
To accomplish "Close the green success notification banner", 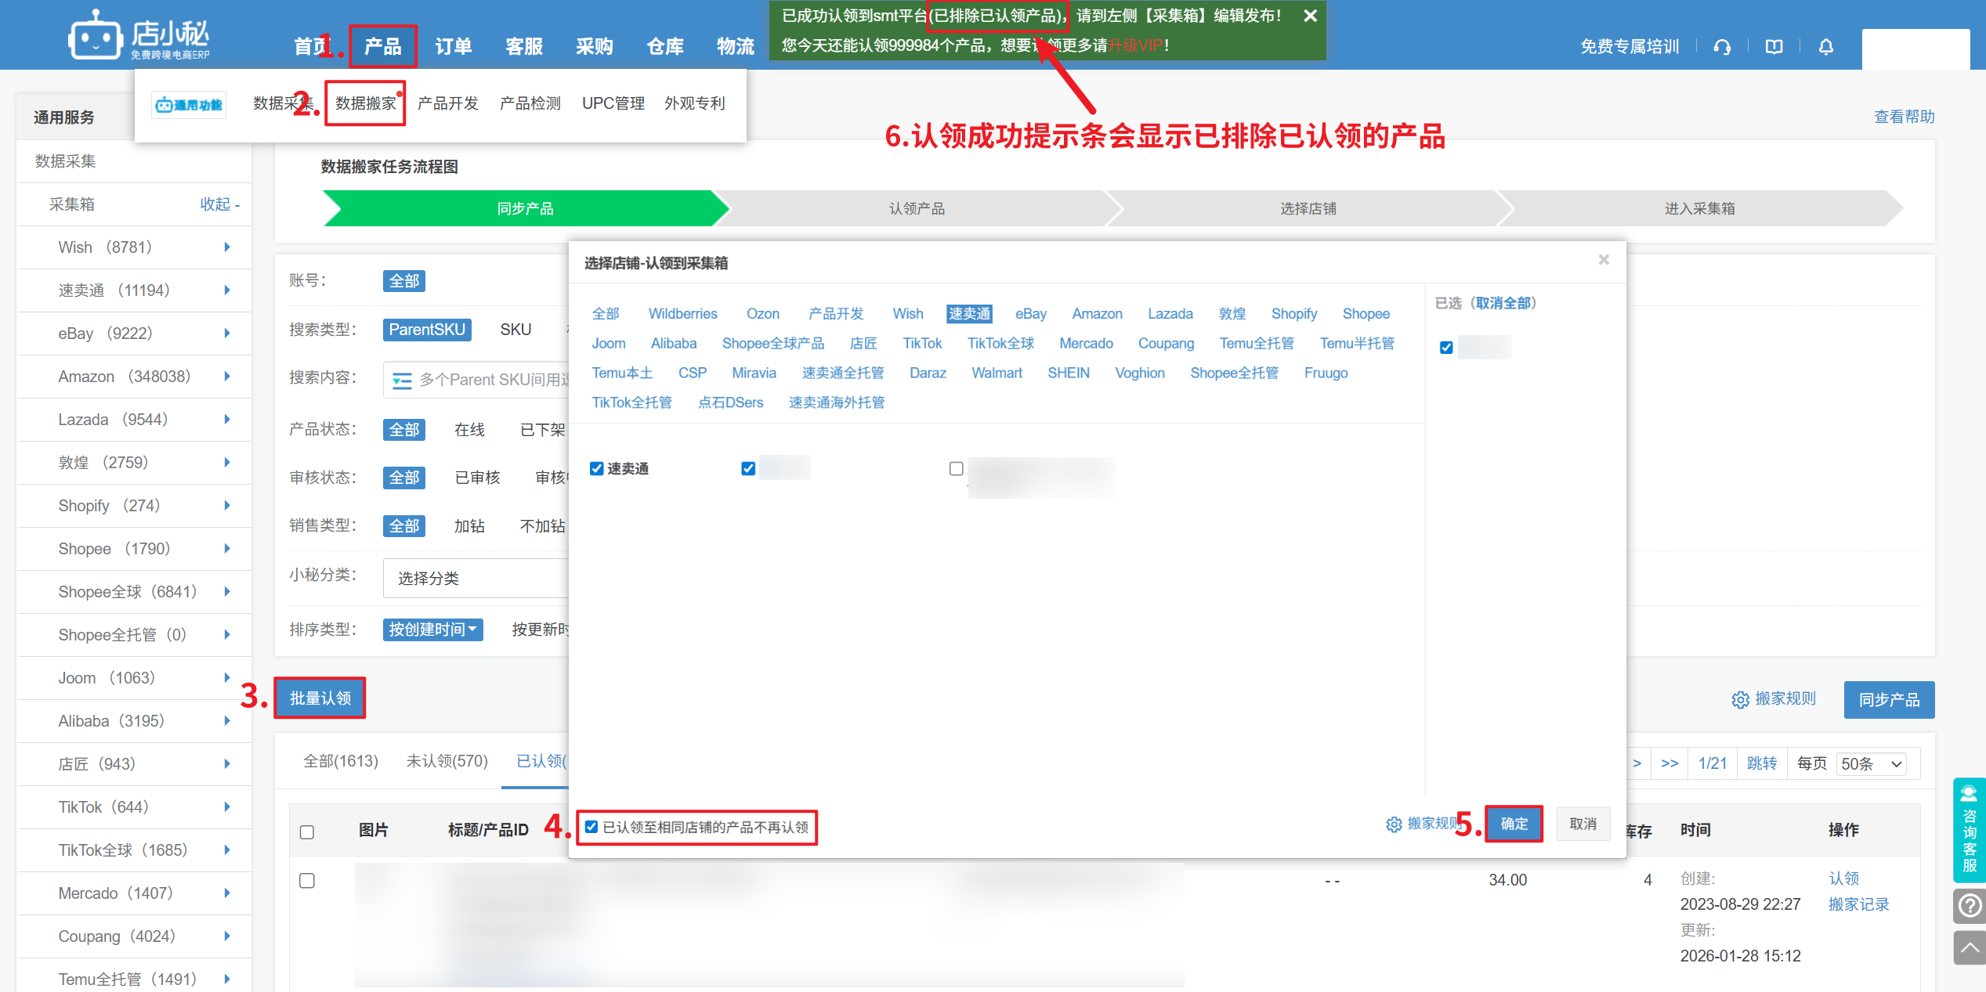I will [1309, 16].
